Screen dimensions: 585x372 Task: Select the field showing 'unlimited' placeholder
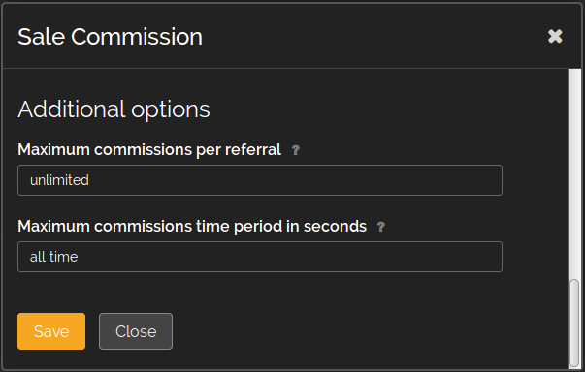pyautogui.click(x=260, y=180)
